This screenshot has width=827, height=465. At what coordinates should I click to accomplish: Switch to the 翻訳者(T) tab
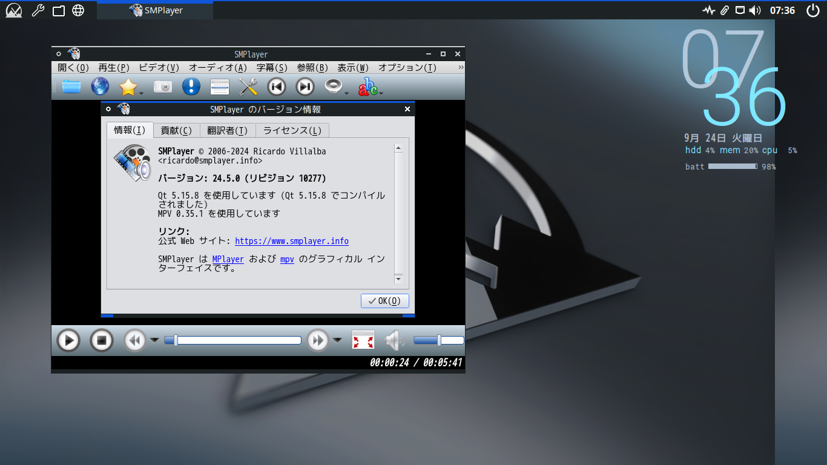228,131
